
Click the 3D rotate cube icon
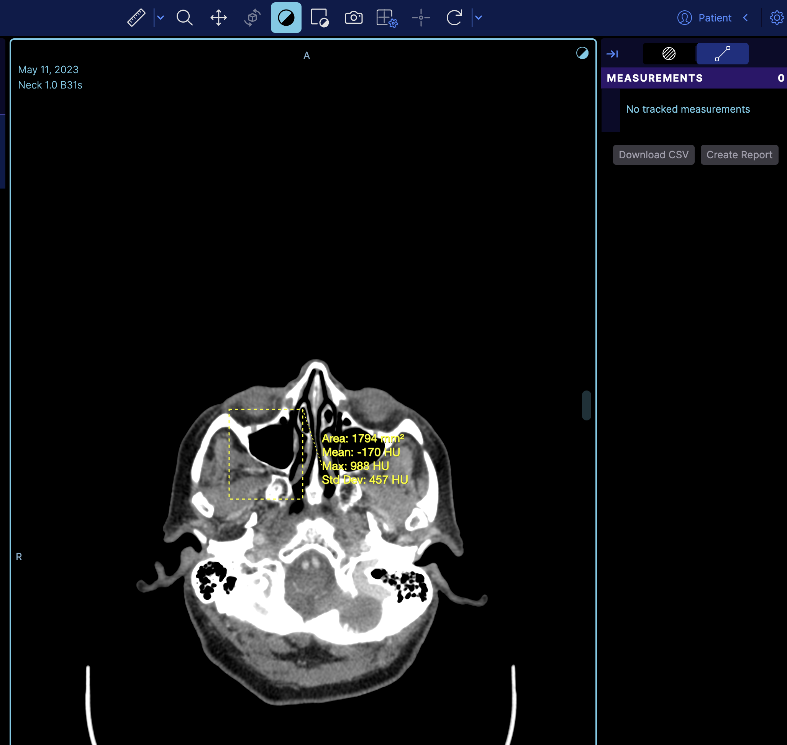pos(252,18)
